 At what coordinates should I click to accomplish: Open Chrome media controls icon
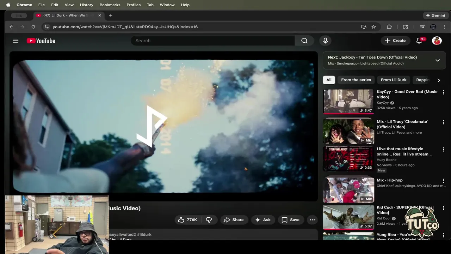pos(422,27)
